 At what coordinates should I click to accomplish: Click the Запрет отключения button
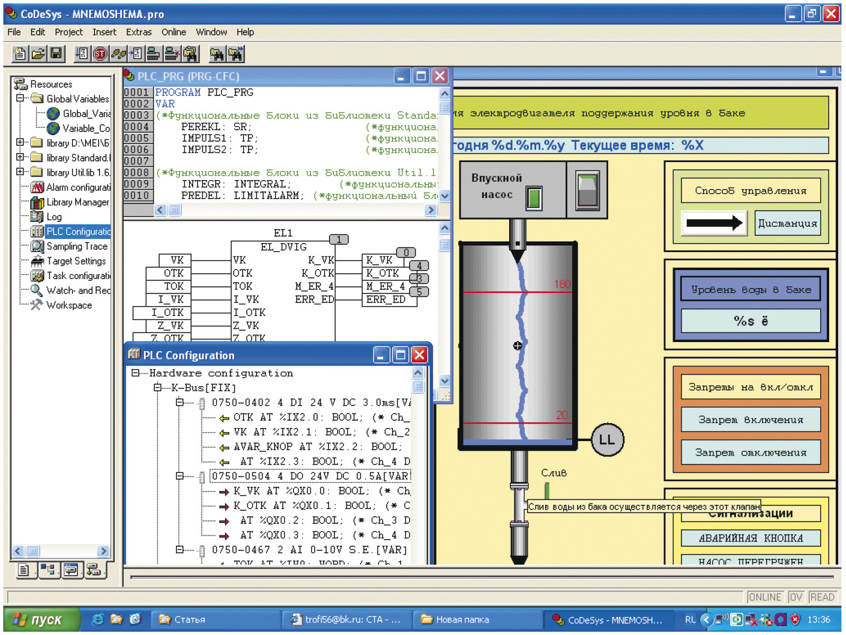coord(751,453)
